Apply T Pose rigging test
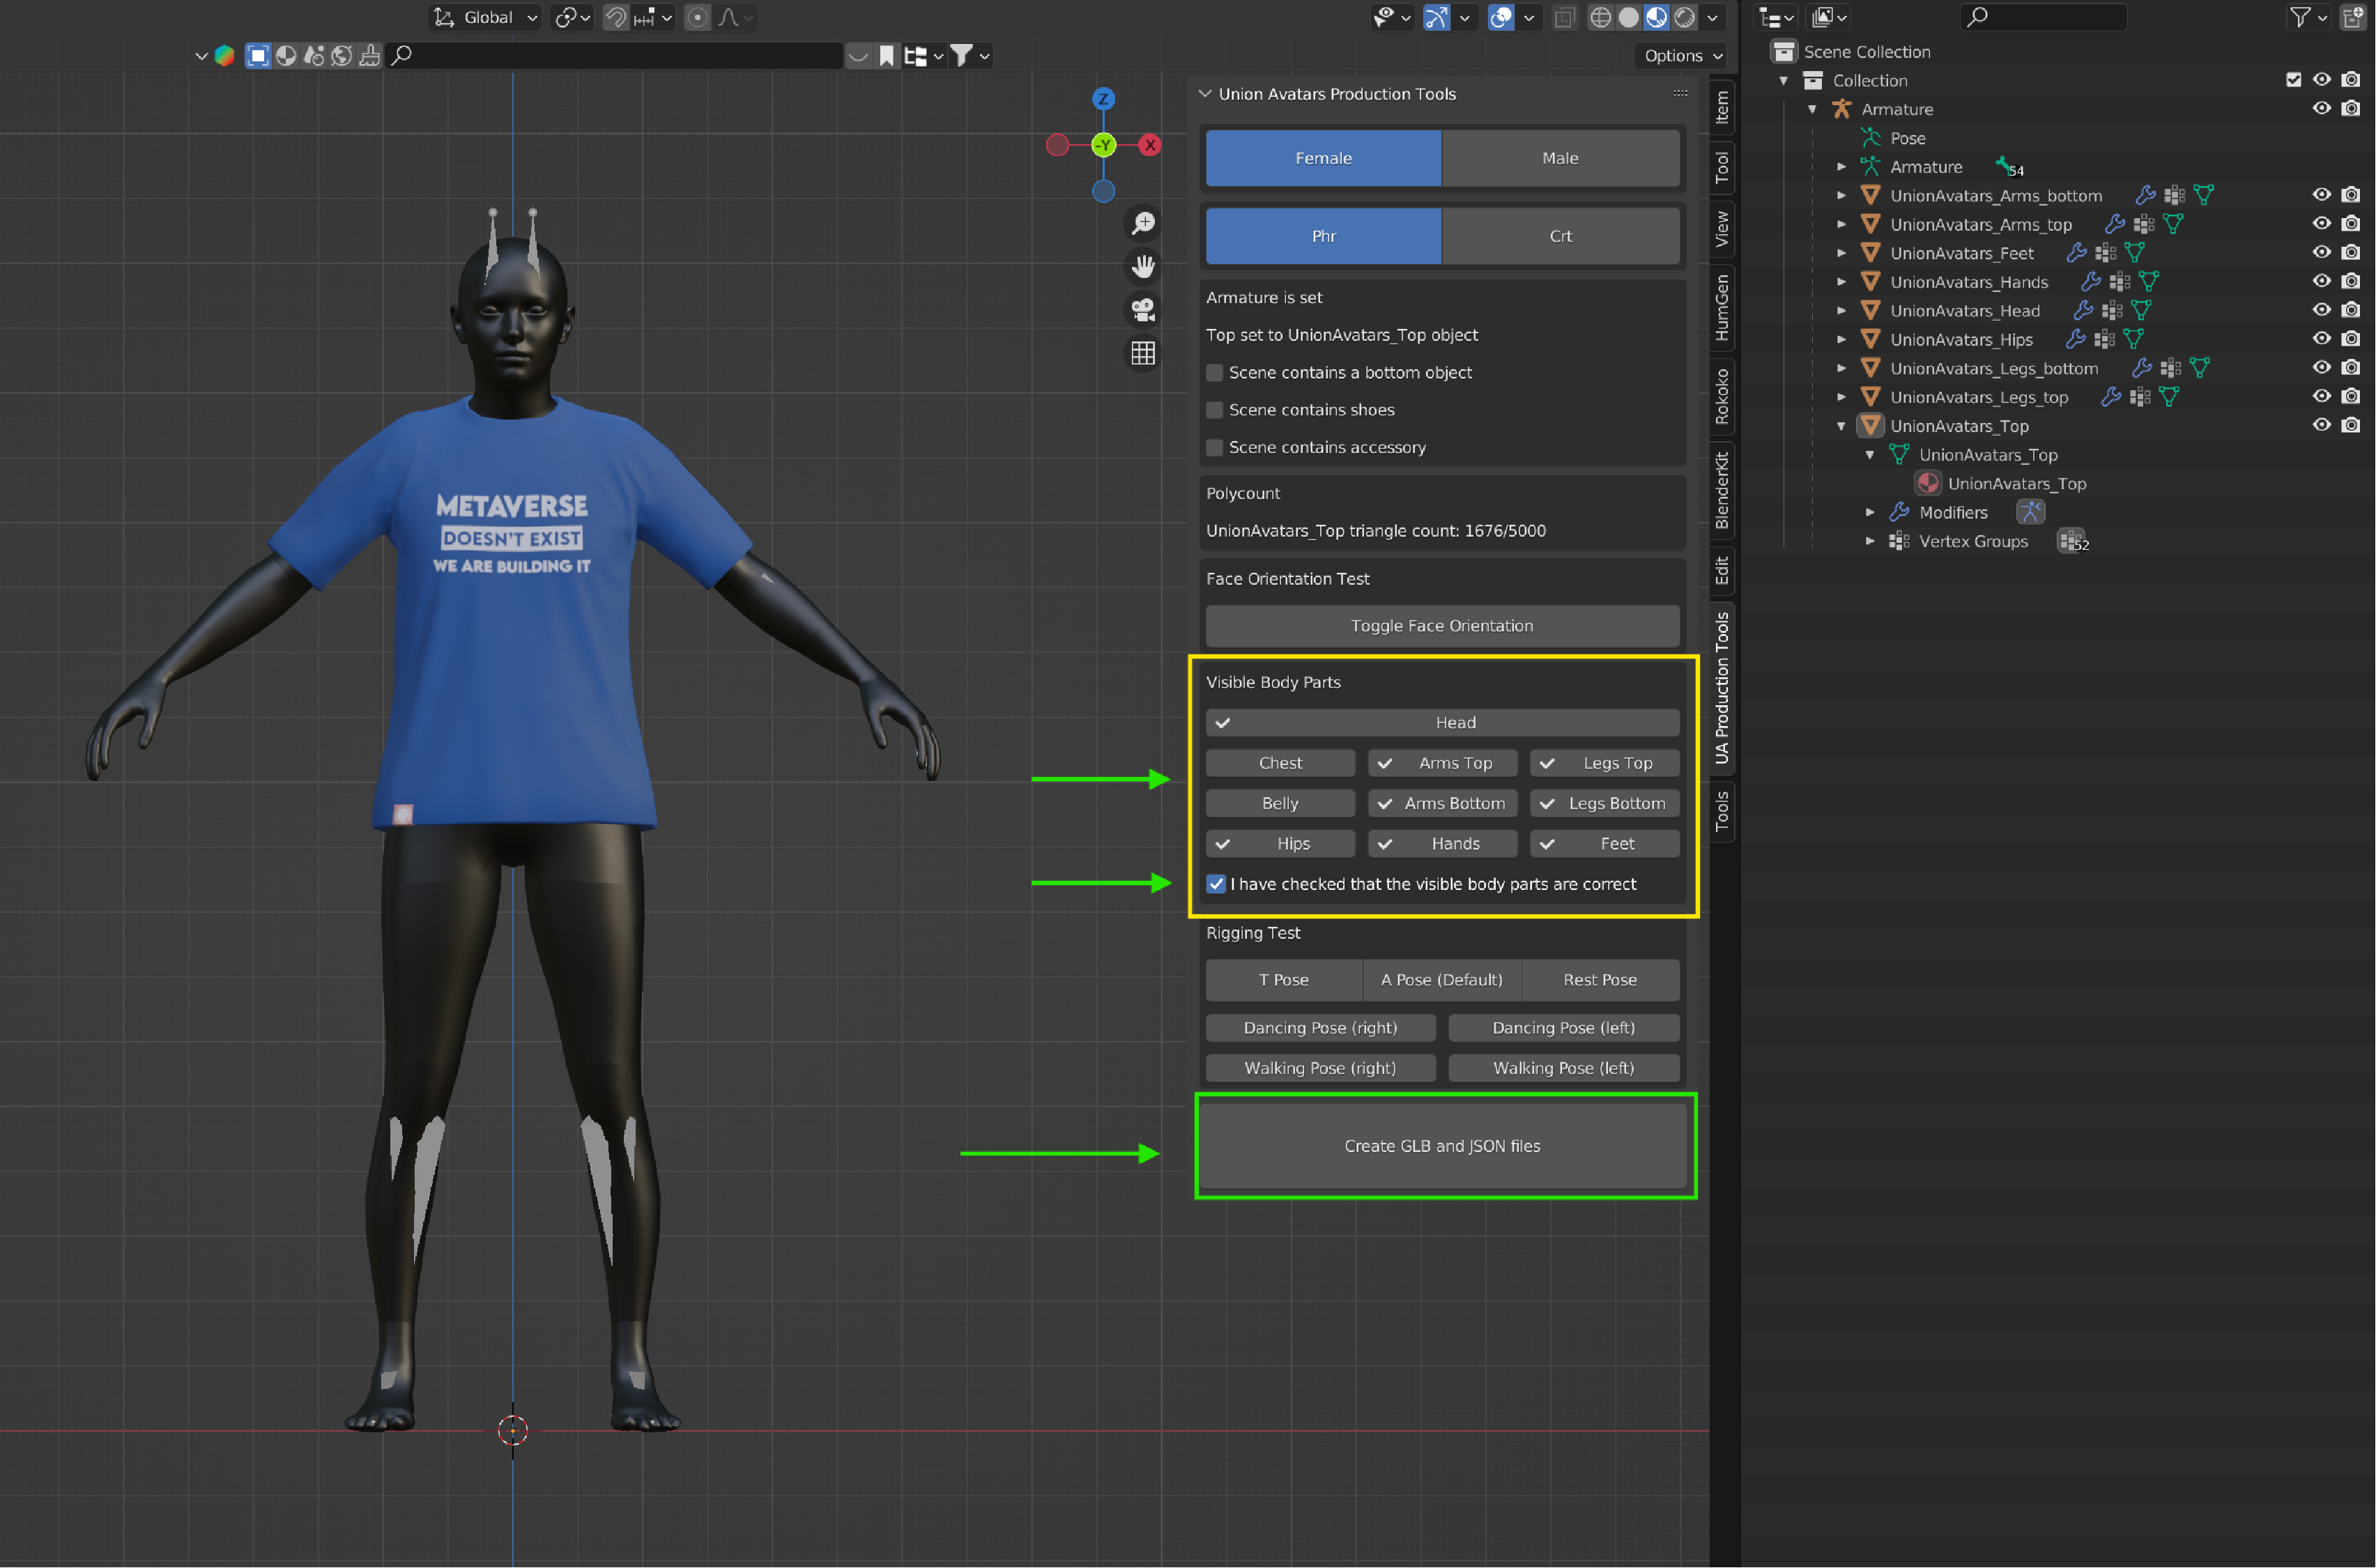The width and height of the screenshot is (2376, 1568). [x=1284, y=980]
